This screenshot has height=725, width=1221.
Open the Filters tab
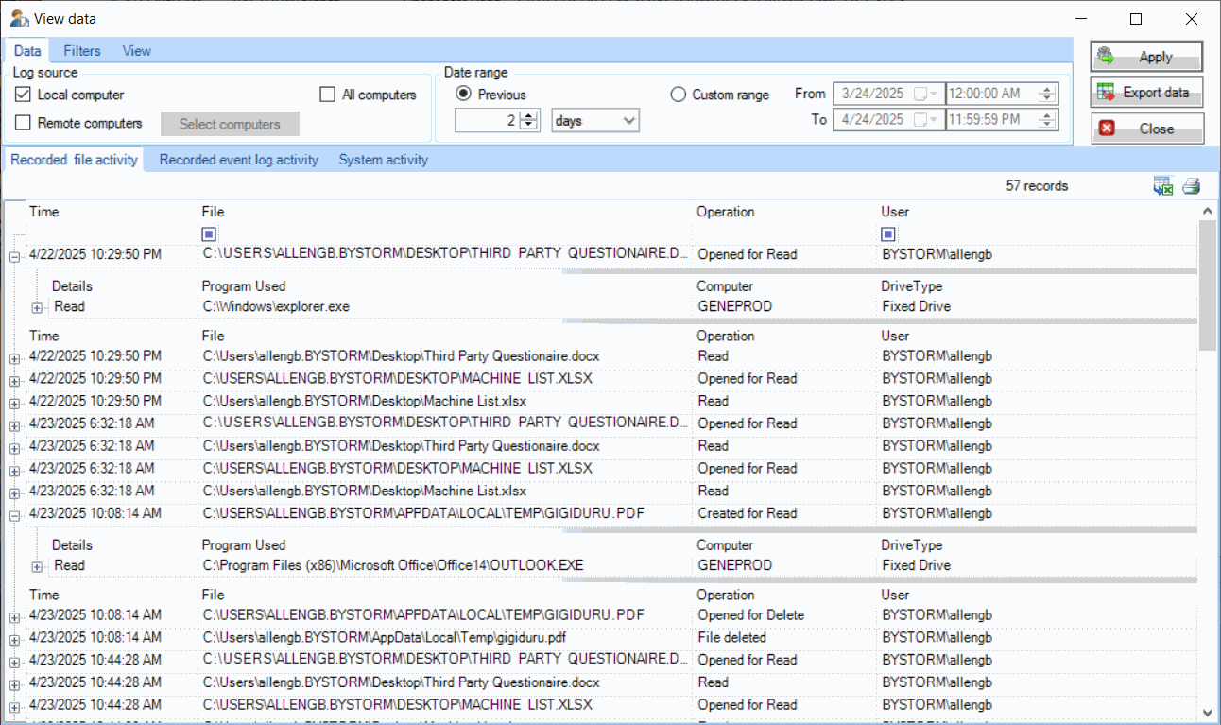[82, 51]
